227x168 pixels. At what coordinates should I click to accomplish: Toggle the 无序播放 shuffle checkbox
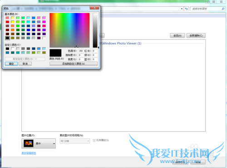click(94, 140)
